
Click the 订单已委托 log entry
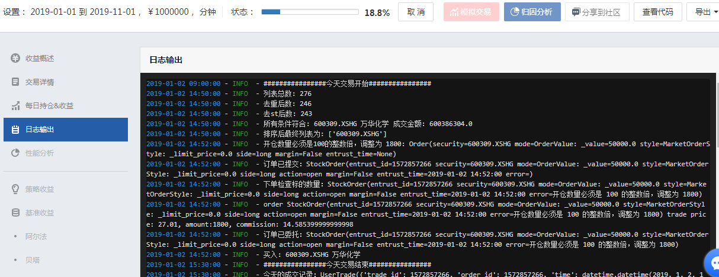coord(428,239)
